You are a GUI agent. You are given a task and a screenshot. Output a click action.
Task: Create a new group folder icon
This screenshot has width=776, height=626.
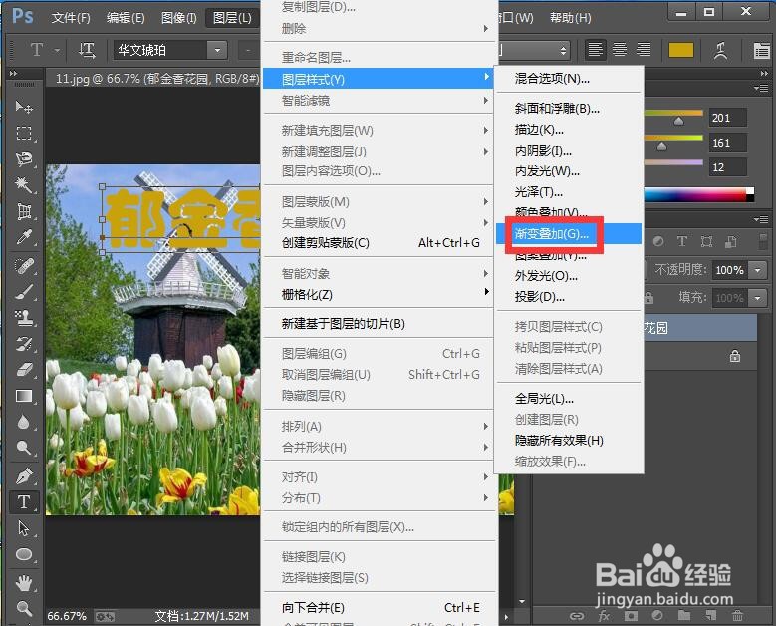click(684, 616)
